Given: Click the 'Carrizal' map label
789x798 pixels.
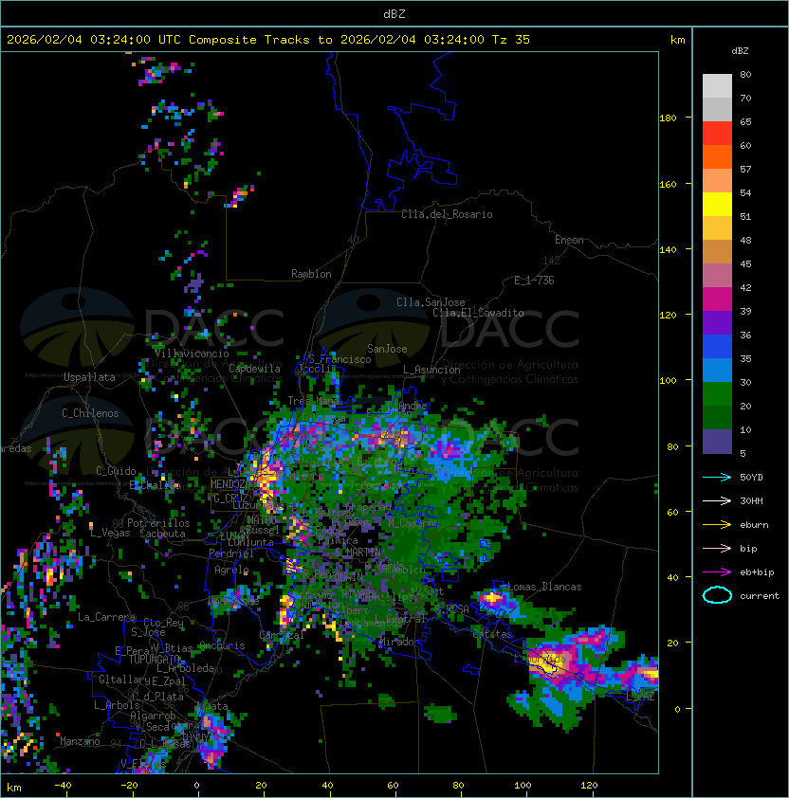Looking at the screenshot, I should [x=282, y=635].
